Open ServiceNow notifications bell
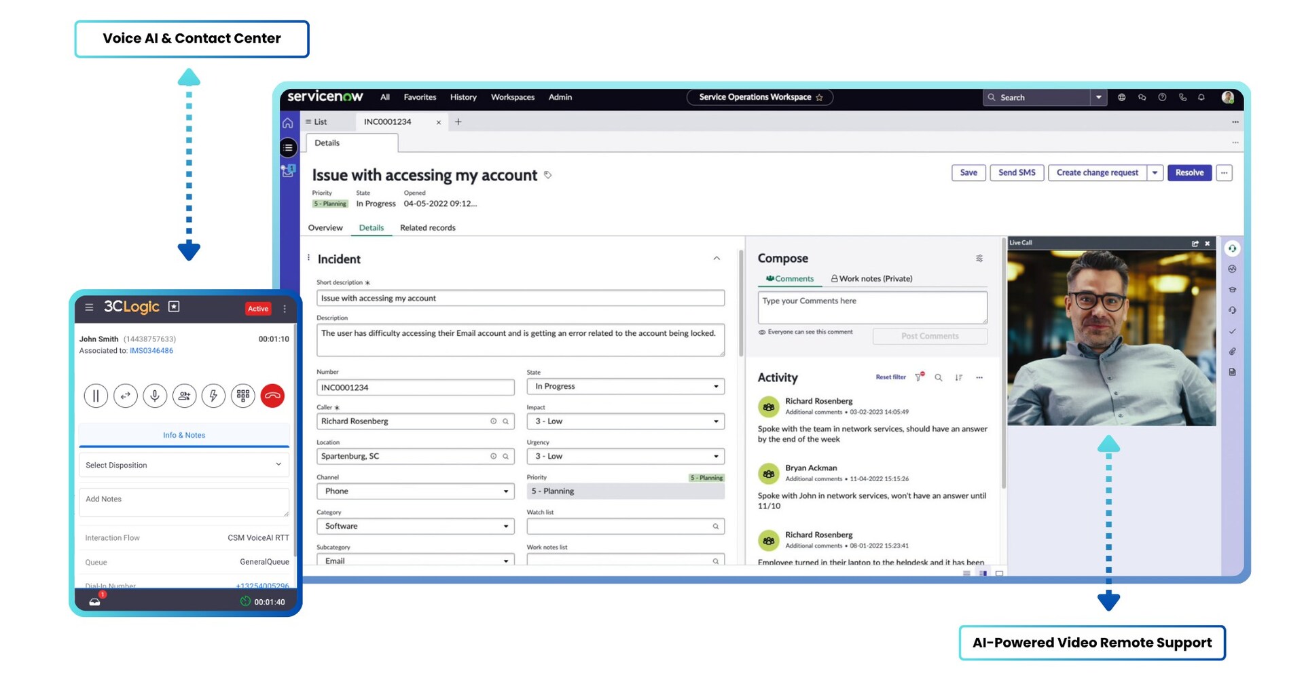Image resolution: width=1304 pixels, height=682 pixels. tap(1201, 97)
